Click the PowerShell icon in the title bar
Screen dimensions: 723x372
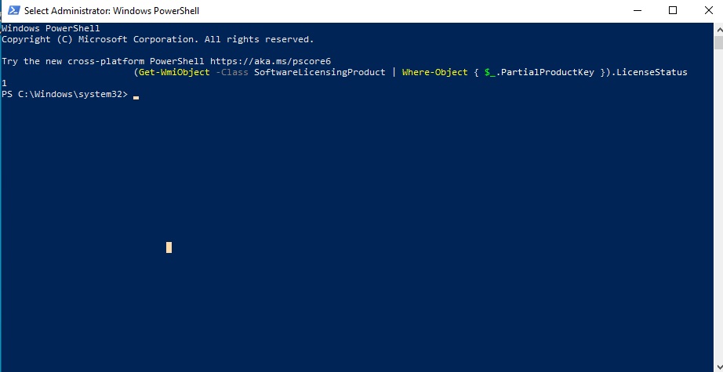(x=12, y=11)
